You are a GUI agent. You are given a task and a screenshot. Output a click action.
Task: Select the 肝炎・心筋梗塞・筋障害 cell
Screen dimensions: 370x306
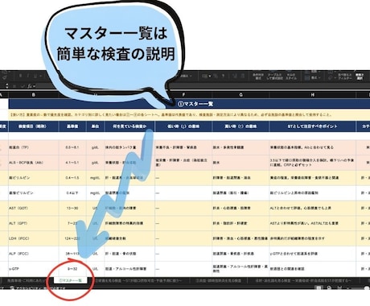click(240, 208)
